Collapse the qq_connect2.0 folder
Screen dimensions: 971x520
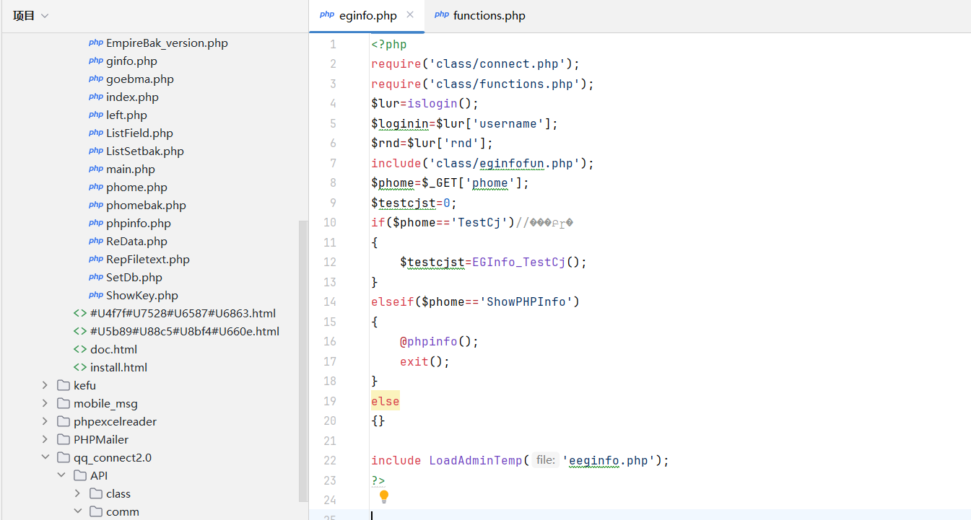click(45, 458)
